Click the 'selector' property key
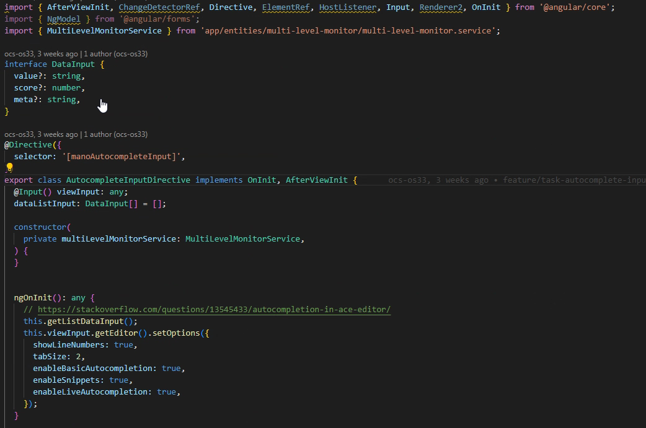The height and width of the screenshot is (428, 646). tap(33, 157)
